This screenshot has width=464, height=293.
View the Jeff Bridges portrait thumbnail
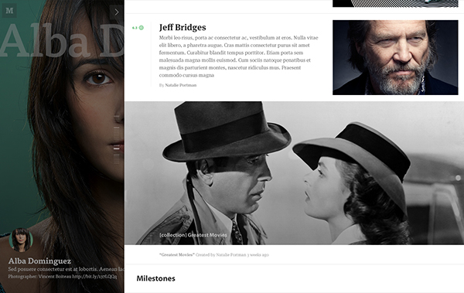[395, 57]
